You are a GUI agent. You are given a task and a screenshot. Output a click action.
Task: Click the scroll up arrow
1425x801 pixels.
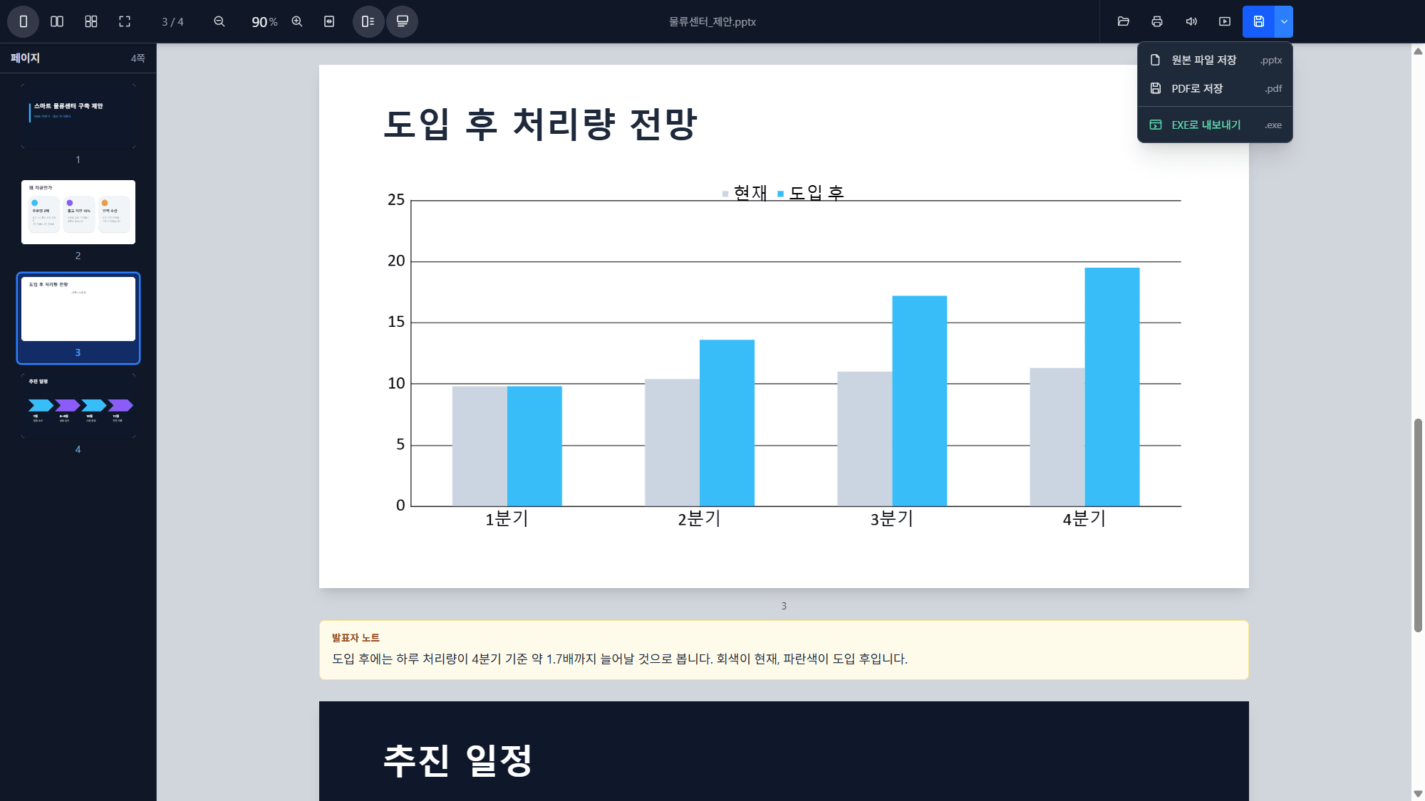1418,51
